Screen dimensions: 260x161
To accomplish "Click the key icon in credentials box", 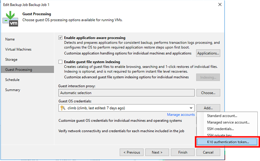I will 63,108.
